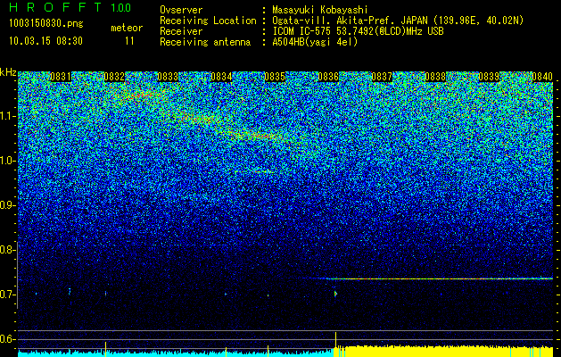This screenshot has height=357, width=561.
Task: Click the Ovserver field label
Action: 181,10
